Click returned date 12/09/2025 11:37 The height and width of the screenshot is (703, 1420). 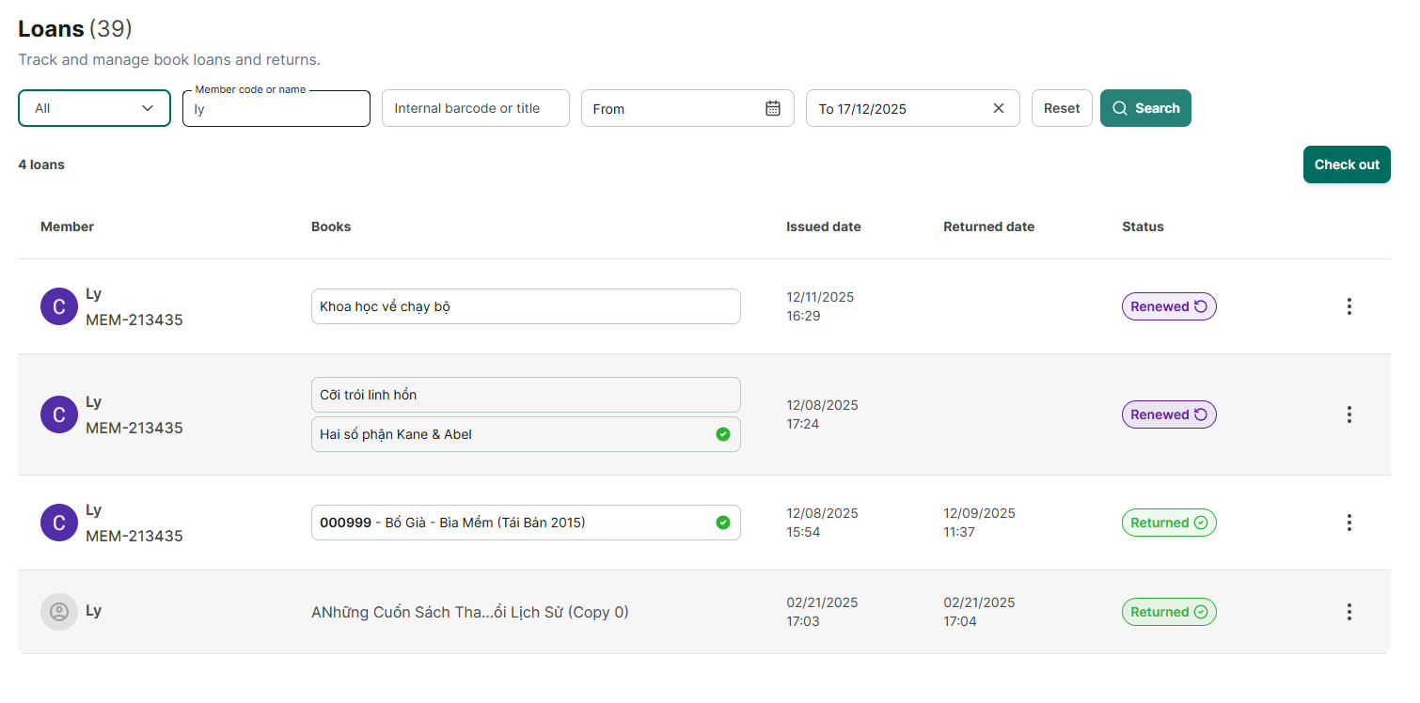coord(979,523)
